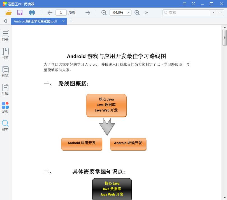Image resolution: width=227 pixels, height=200 pixels.
Task: Toggle fullscreen mode in the title bar
Action: (x=193, y=4)
